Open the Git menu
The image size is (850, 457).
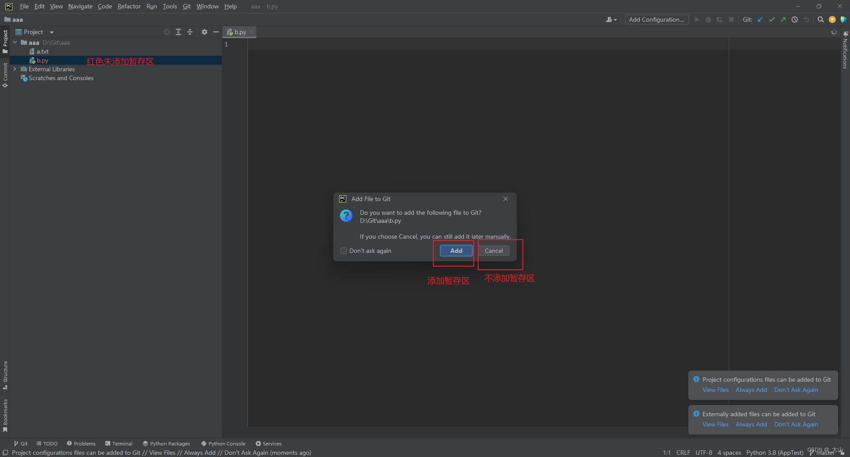pos(187,6)
